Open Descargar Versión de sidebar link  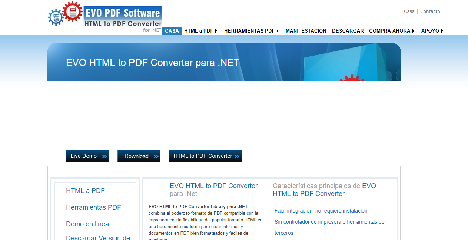pos(98,237)
